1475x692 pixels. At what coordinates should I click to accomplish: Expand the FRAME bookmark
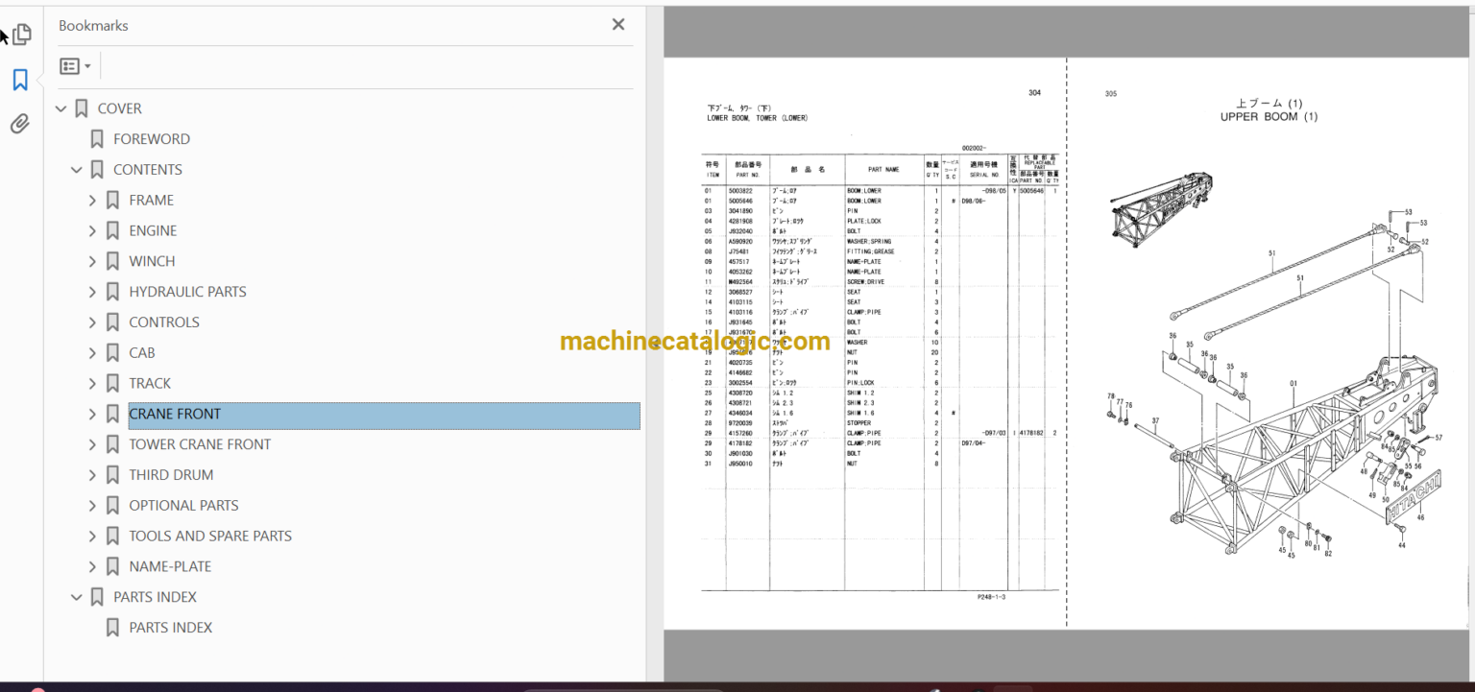[x=92, y=200]
